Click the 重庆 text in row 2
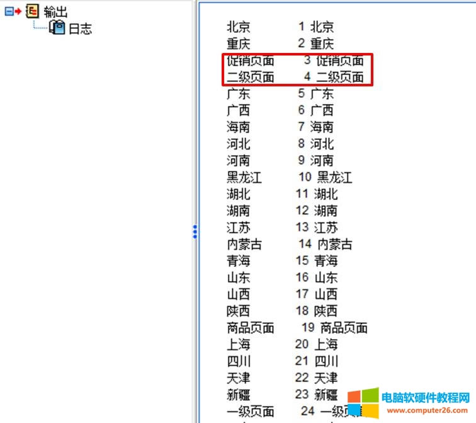476x423 pixels. tap(239, 44)
